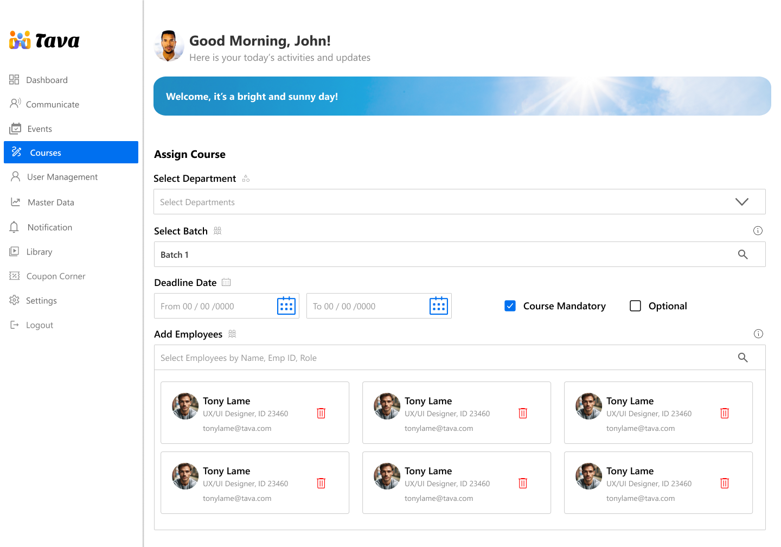Click Logout in the sidebar

[x=39, y=325]
